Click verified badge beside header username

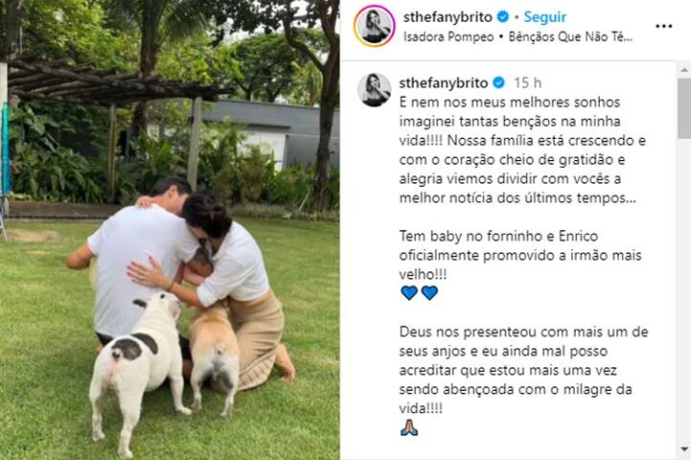503,17
